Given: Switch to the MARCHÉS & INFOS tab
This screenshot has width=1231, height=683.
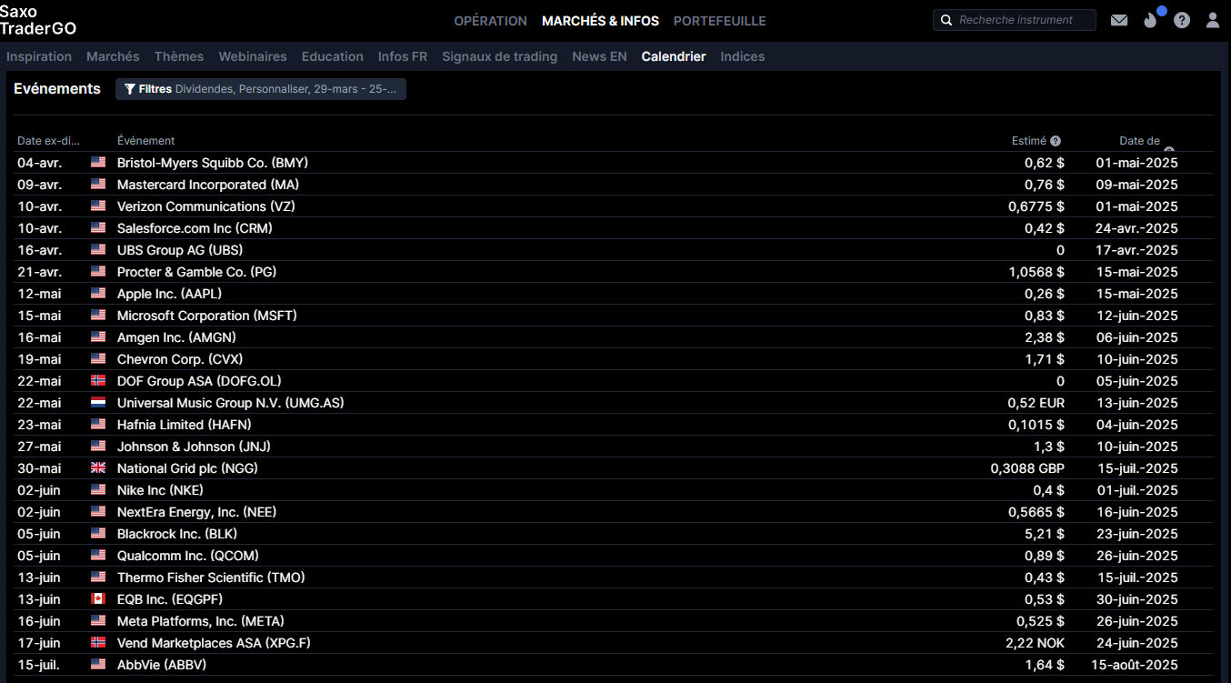Looking at the screenshot, I should coord(600,21).
